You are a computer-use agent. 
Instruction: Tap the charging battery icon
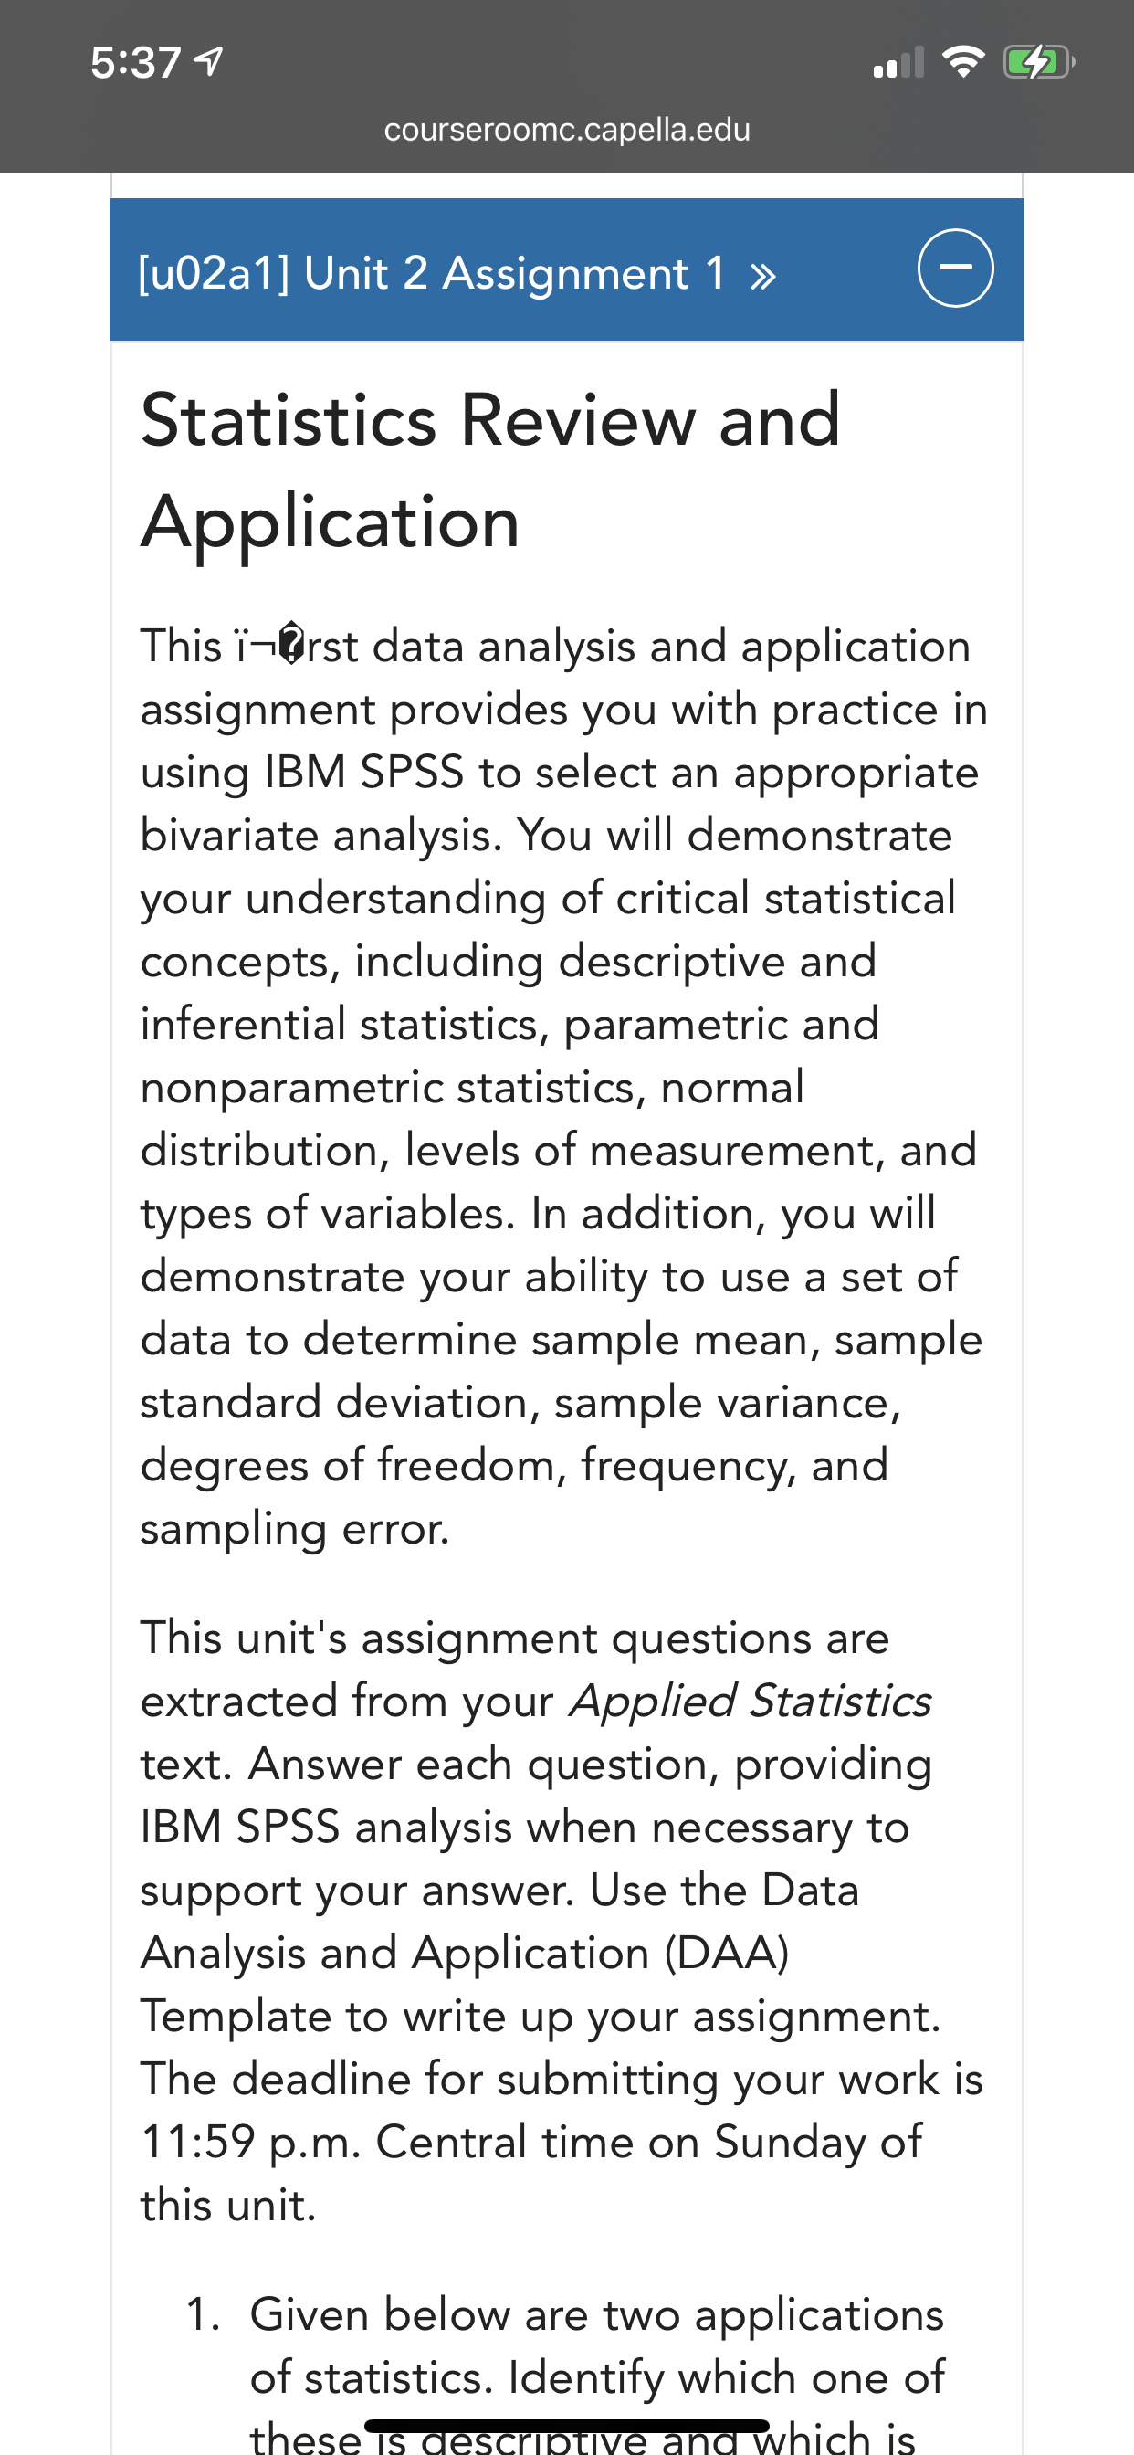coord(1039,63)
